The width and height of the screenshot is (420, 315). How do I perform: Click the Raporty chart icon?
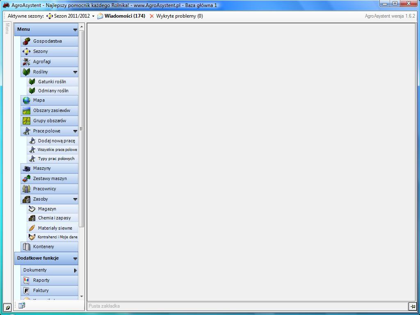(x=26, y=280)
